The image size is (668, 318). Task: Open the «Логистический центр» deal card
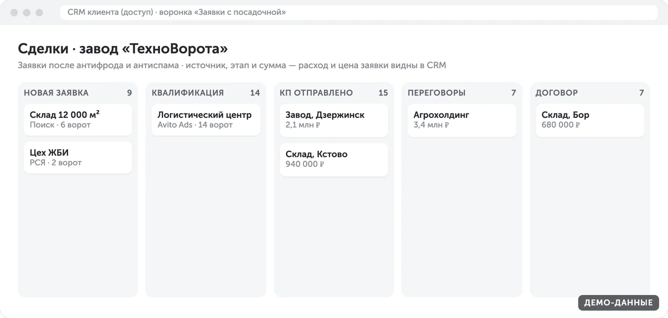206,120
